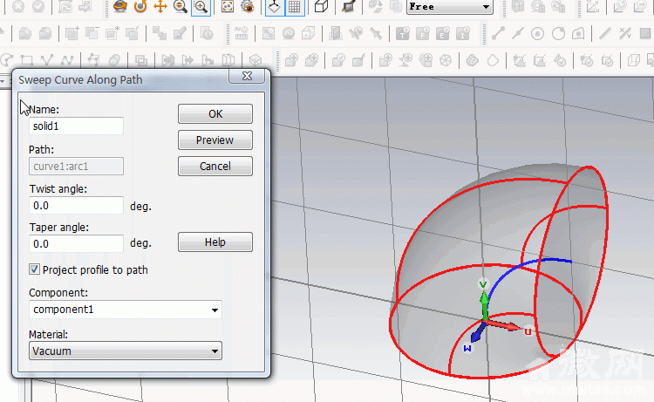This screenshot has width=654, height=402.
Task: Cancel the Sweep Curve dialog
Action: [215, 166]
